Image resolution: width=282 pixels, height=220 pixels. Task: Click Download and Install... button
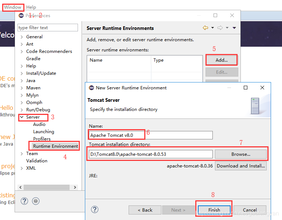pos(240,166)
